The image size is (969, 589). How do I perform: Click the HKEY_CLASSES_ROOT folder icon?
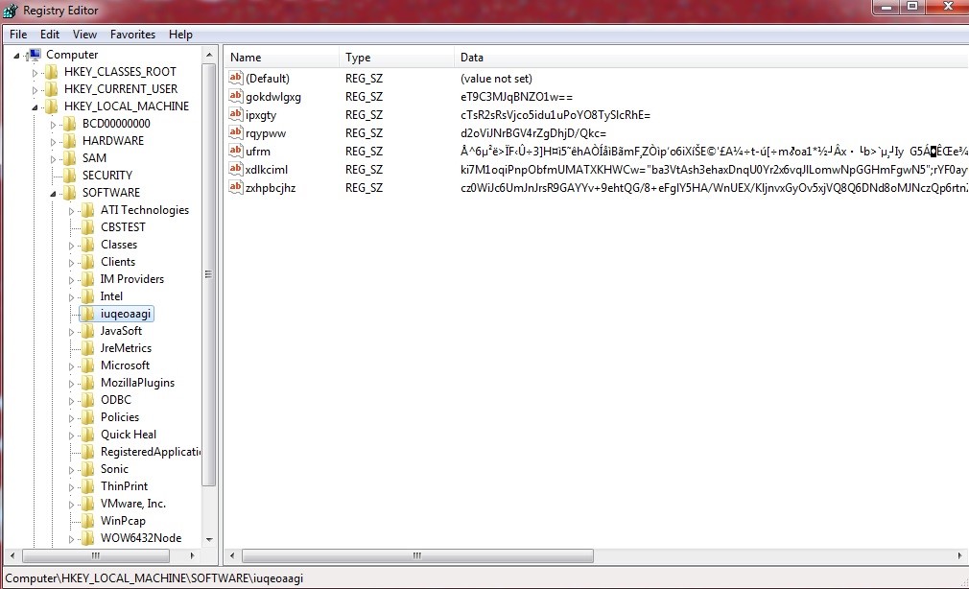click(52, 72)
